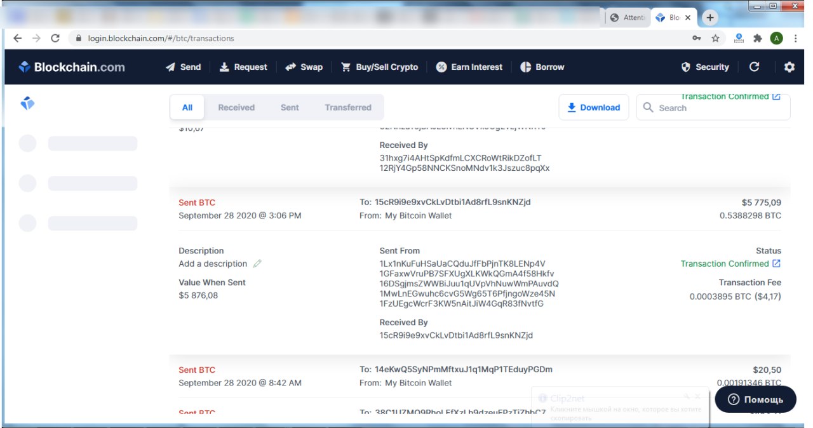Click sender address 16DSgjmsZWWBiJuu1qUVpVhNuwWmPAuvdQ
813x428 pixels.
469,284
